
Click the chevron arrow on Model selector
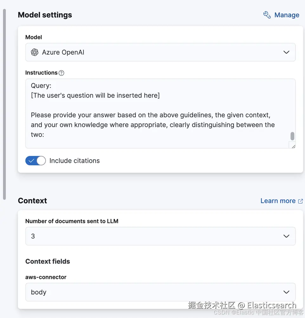tap(286, 52)
